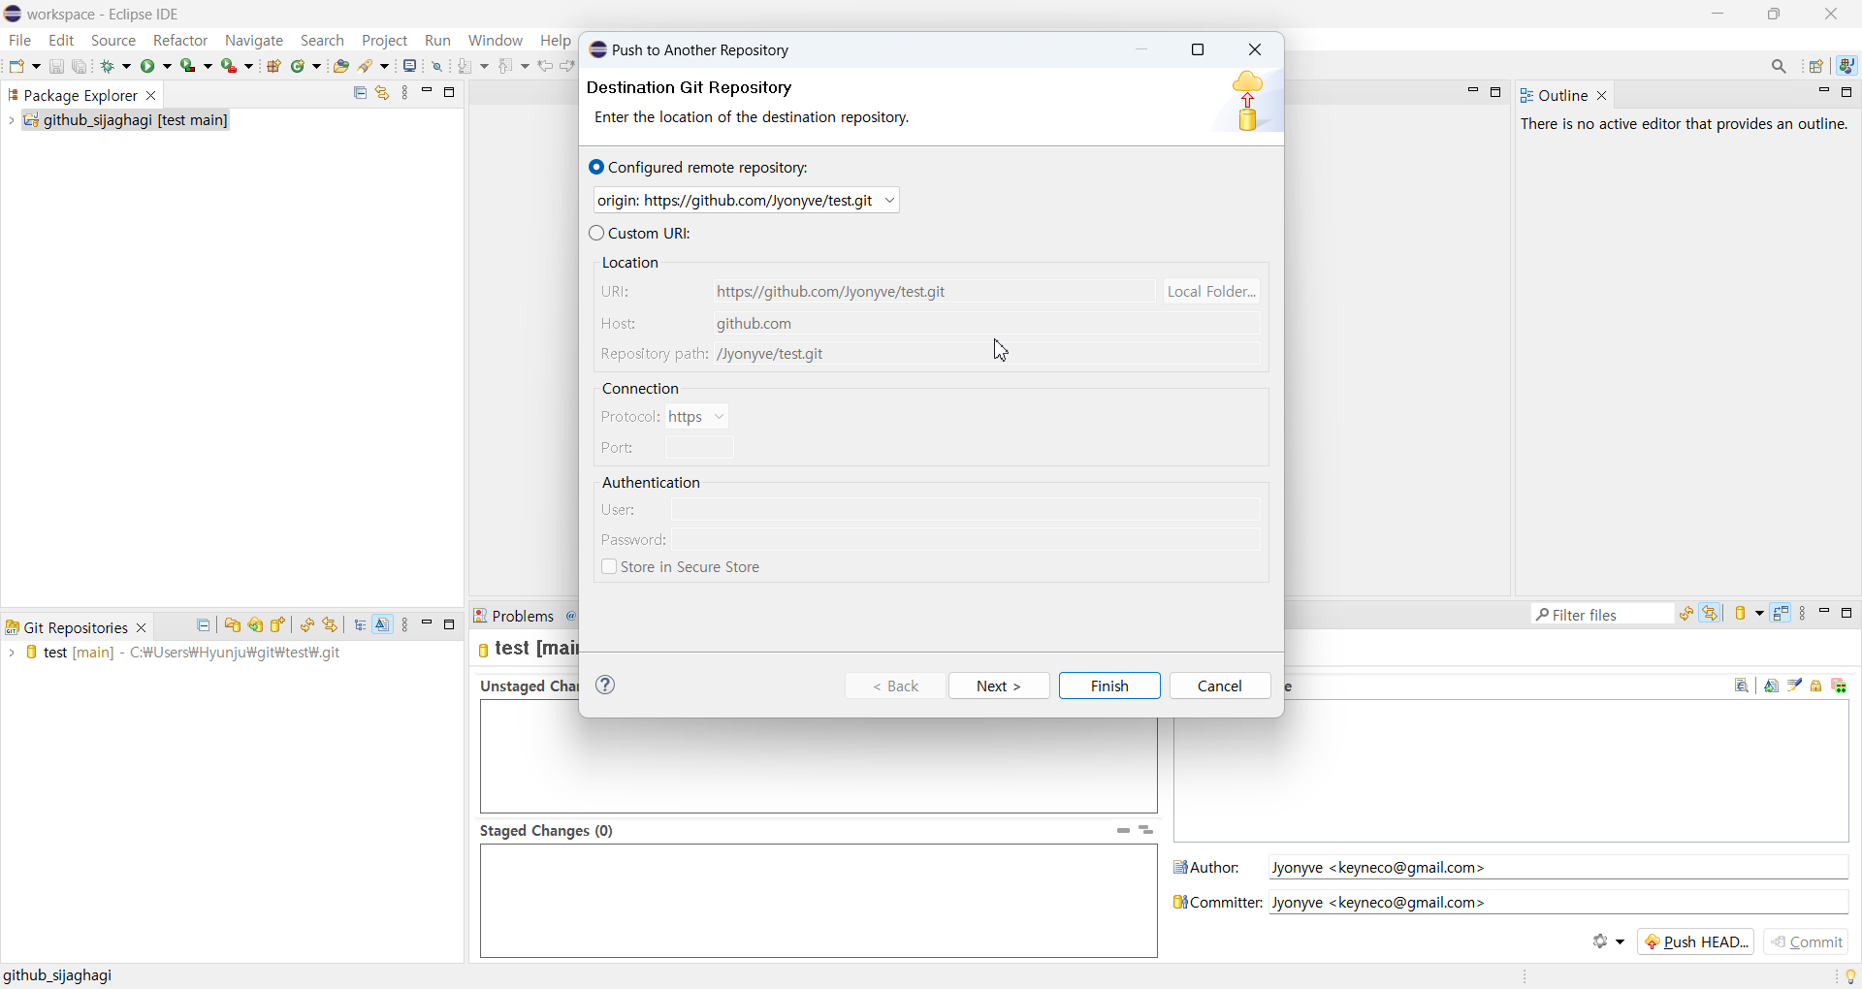Expand the test repository node

[11, 654]
